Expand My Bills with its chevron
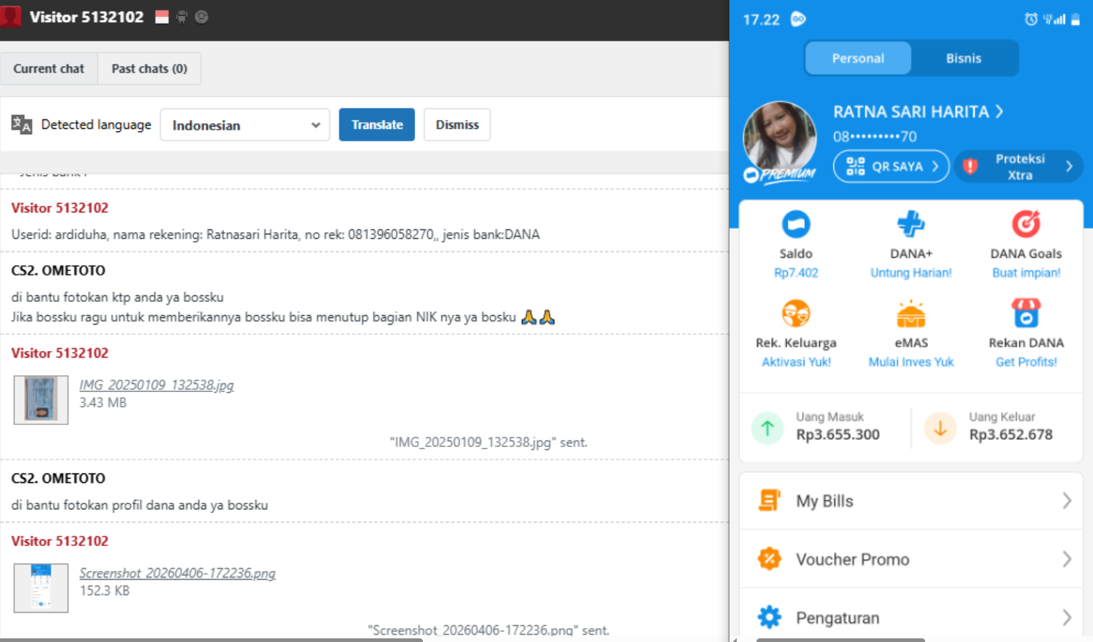1093x642 pixels. point(1067,501)
